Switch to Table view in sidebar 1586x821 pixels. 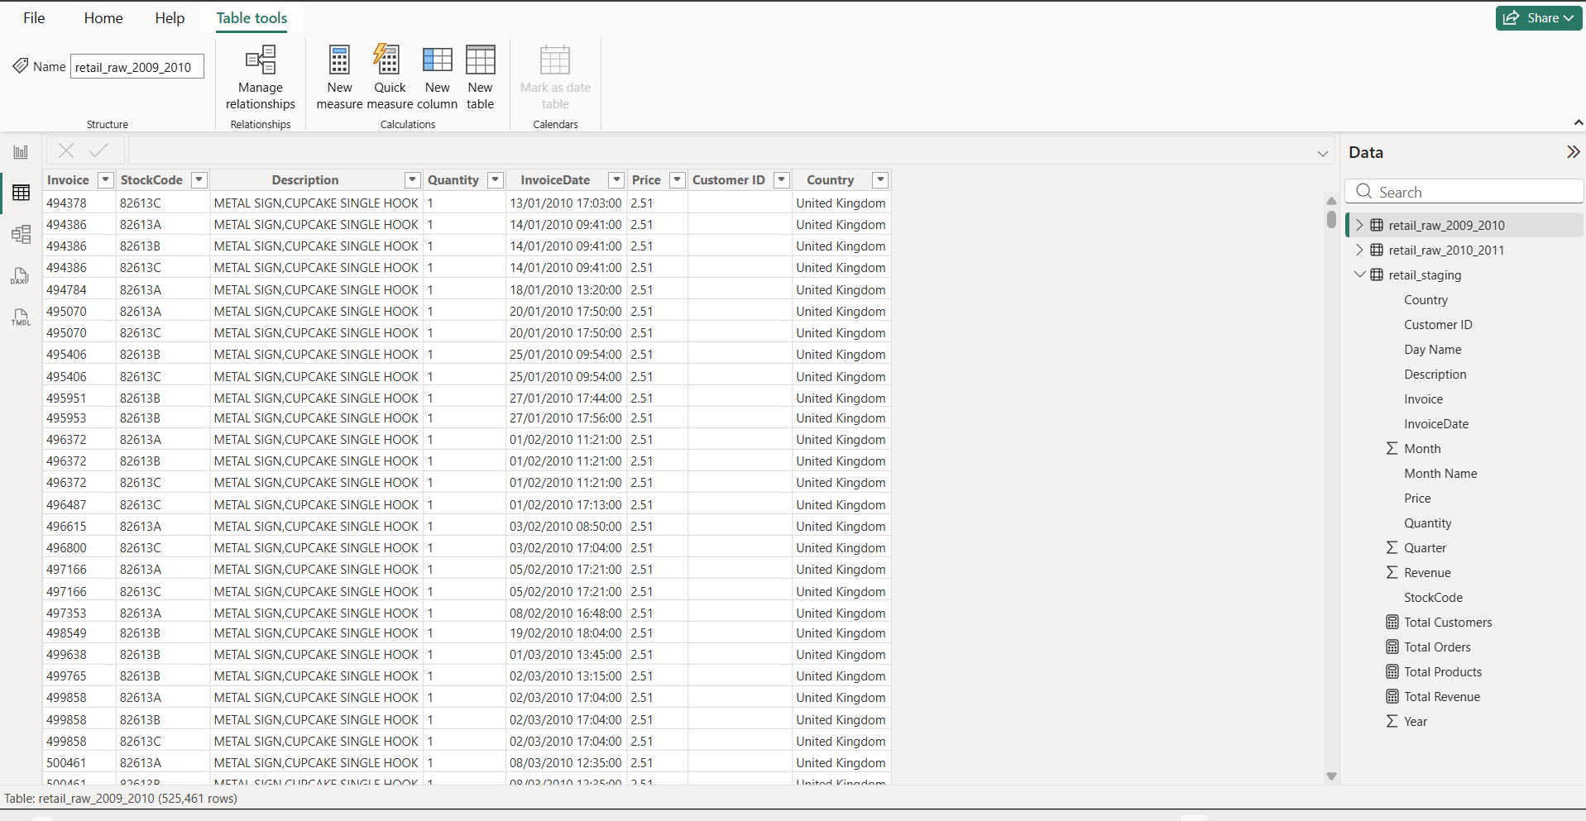21,193
